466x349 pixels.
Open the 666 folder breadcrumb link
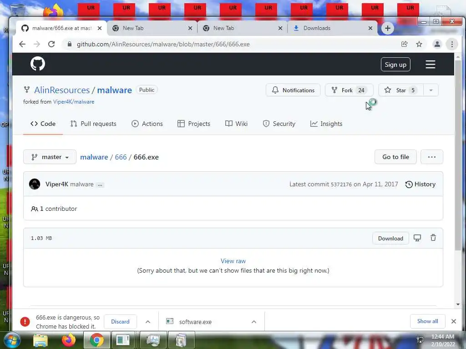(x=121, y=157)
